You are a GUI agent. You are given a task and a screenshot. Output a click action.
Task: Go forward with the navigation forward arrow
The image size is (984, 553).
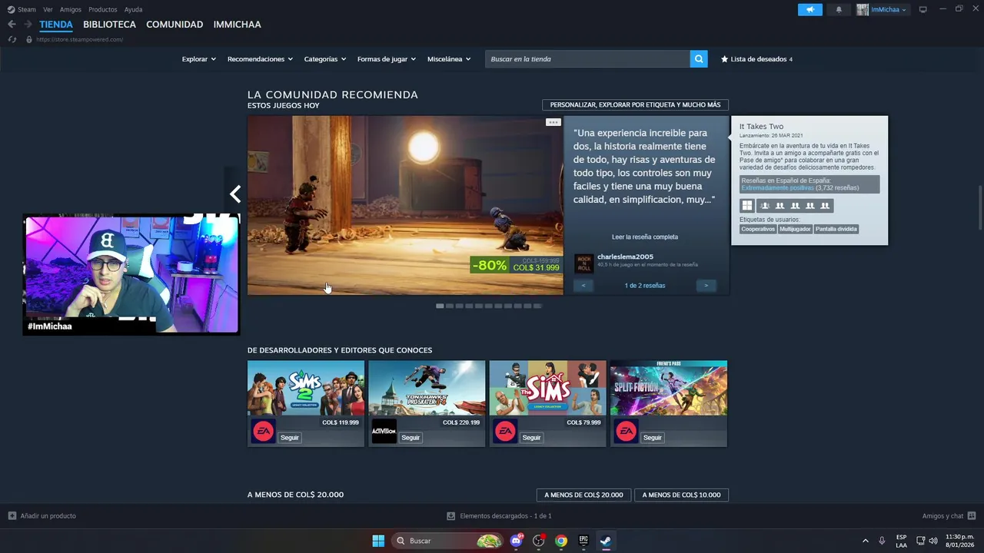coord(28,25)
